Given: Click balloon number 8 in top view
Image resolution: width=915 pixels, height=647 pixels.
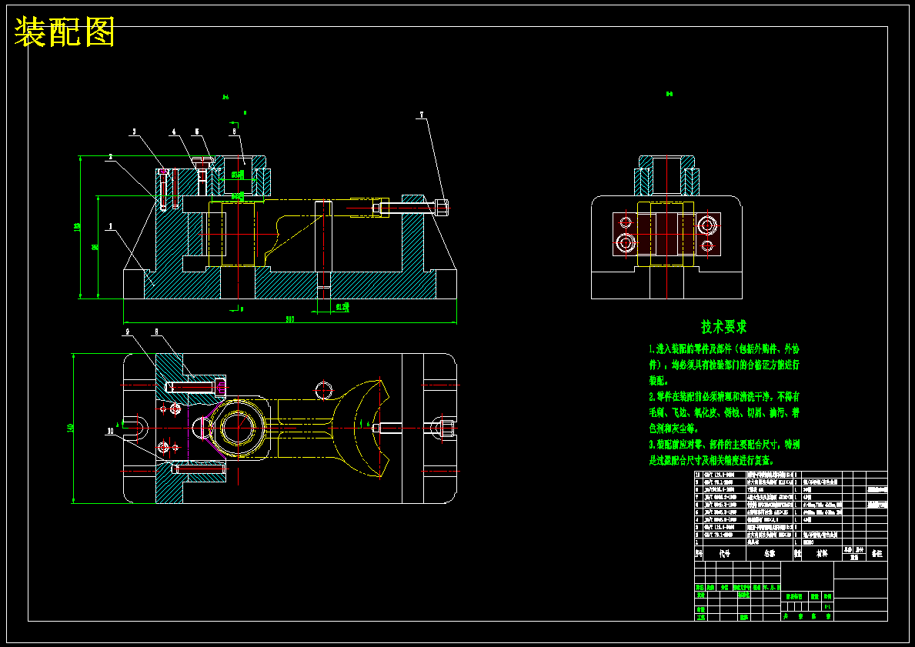Looking at the screenshot, I should coord(155,332).
